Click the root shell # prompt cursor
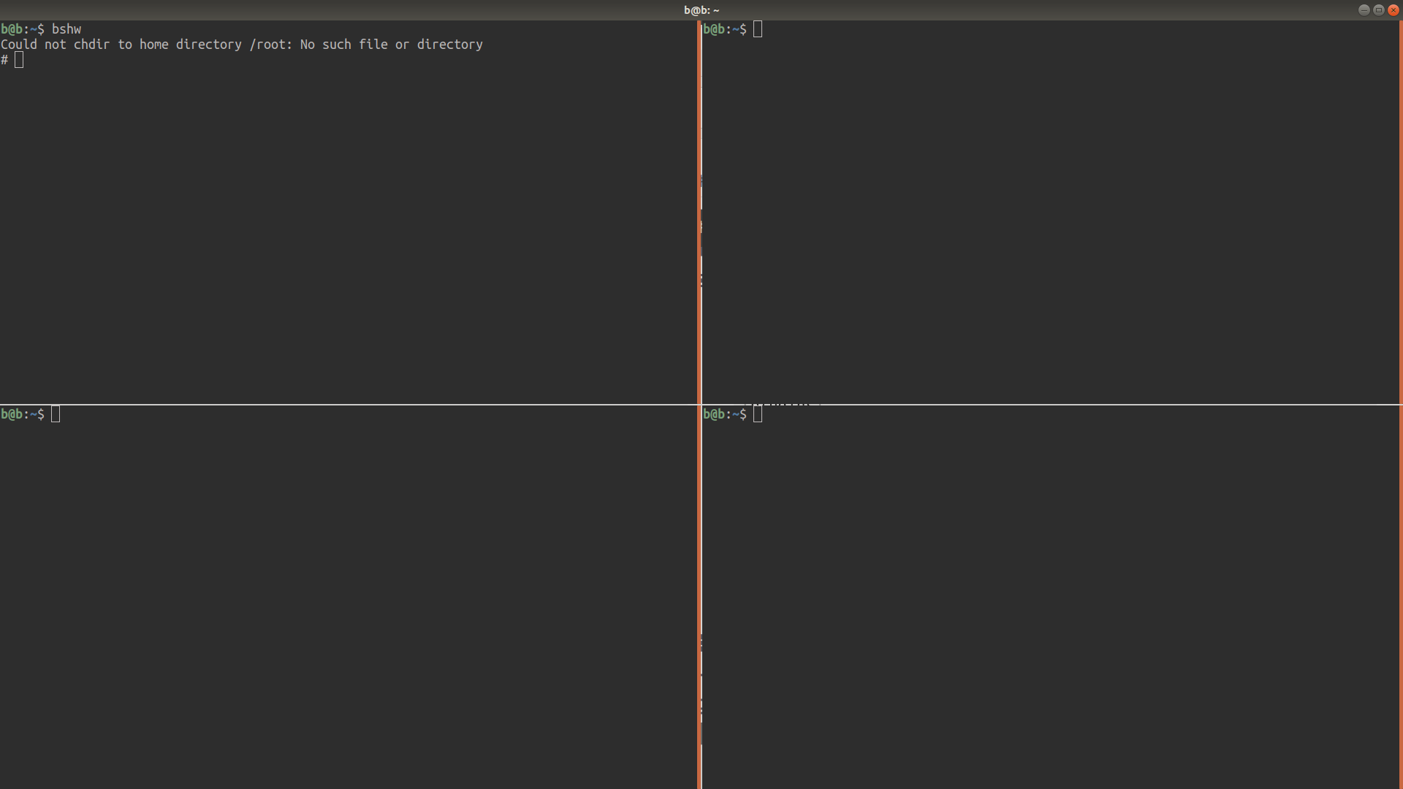Image resolution: width=1403 pixels, height=789 pixels. [x=19, y=60]
